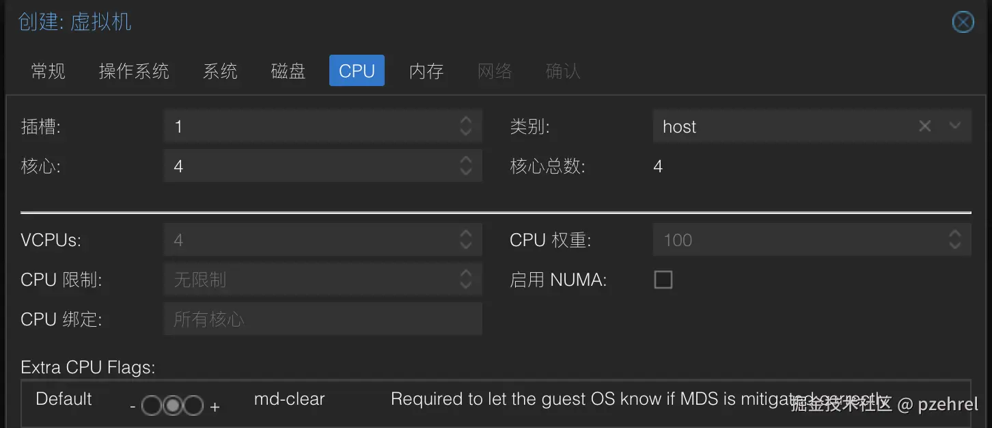
Task: Open the 类别 CPU type dropdown
Action: tap(954, 126)
